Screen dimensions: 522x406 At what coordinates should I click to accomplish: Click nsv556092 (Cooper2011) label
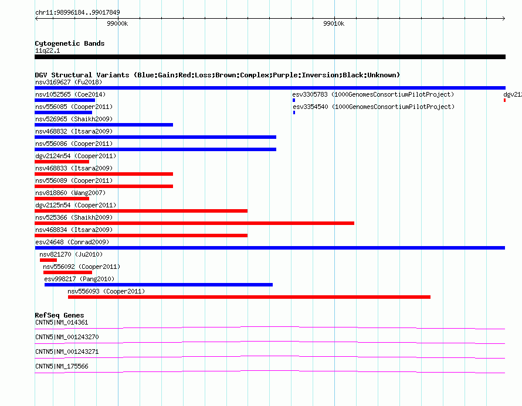pos(82,267)
